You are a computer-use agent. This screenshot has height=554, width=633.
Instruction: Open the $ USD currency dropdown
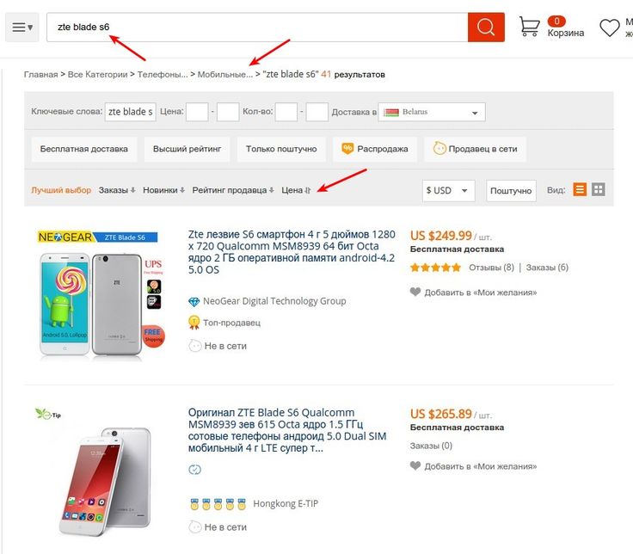[449, 191]
